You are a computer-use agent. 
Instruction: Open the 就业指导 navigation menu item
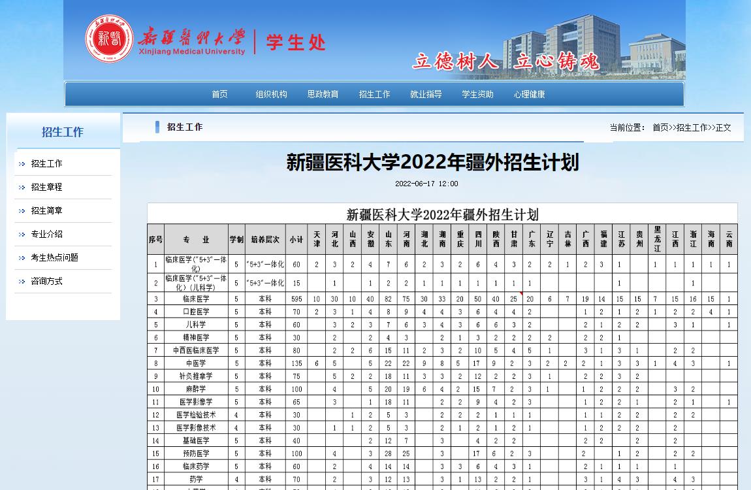pyautogui.click(x=426, y=94)
